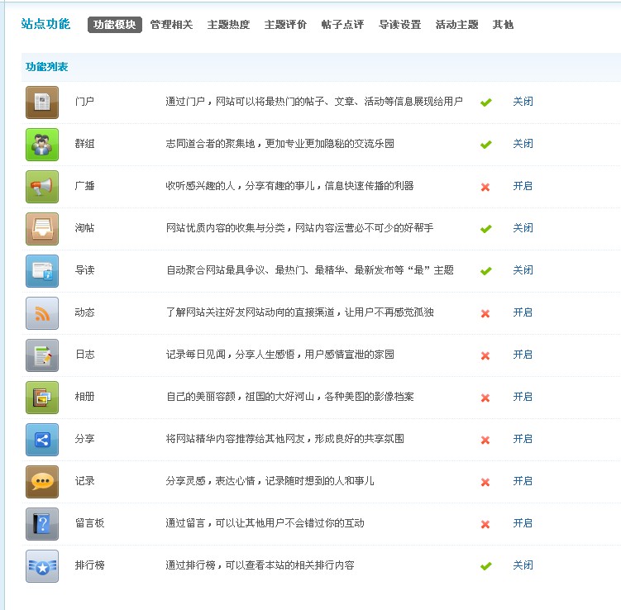Click red cross status for 相册
The height and width of the screenshot is (610, 621).
tap(485, 398)
